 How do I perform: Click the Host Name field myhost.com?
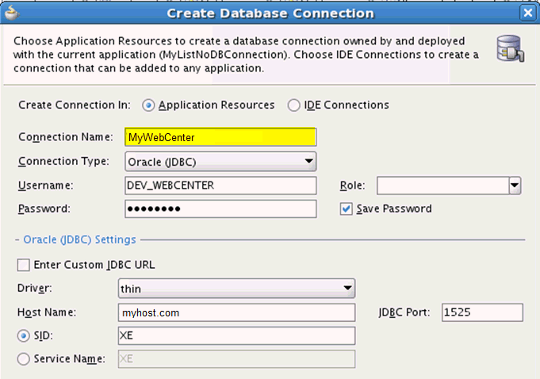tap(236, 312)
